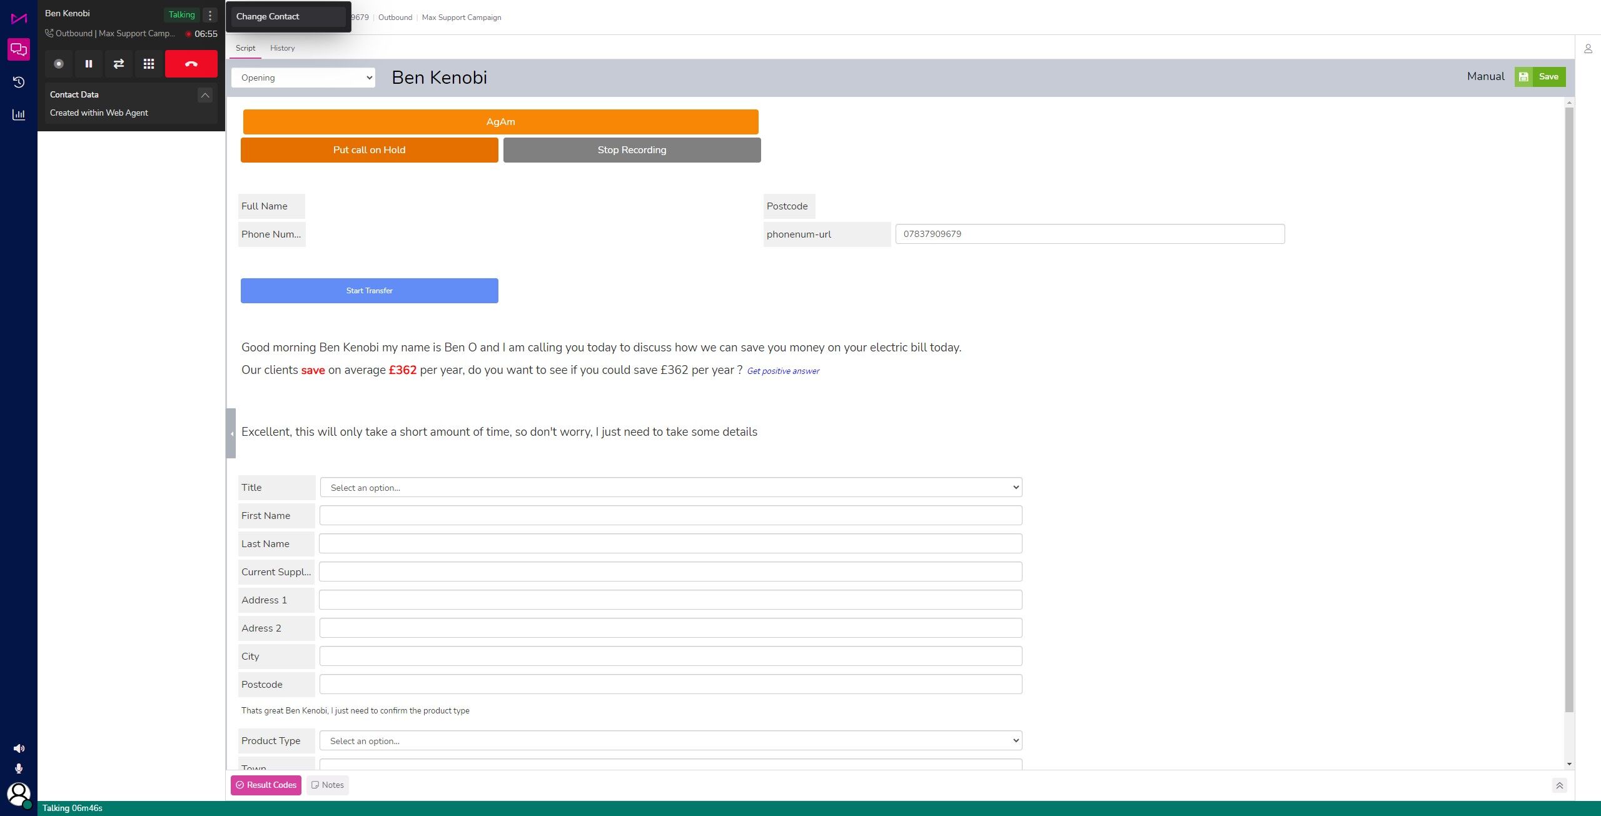This screenshot has height=816, width=1601.
Task: Pause call with the hold icon
Action: [89, 64]
